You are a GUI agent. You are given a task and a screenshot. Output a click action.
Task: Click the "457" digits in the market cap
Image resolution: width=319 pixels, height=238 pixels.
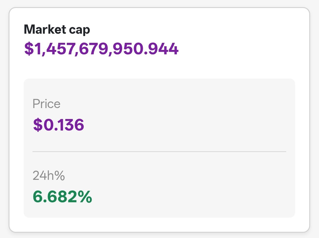click(x=61, y=49)
